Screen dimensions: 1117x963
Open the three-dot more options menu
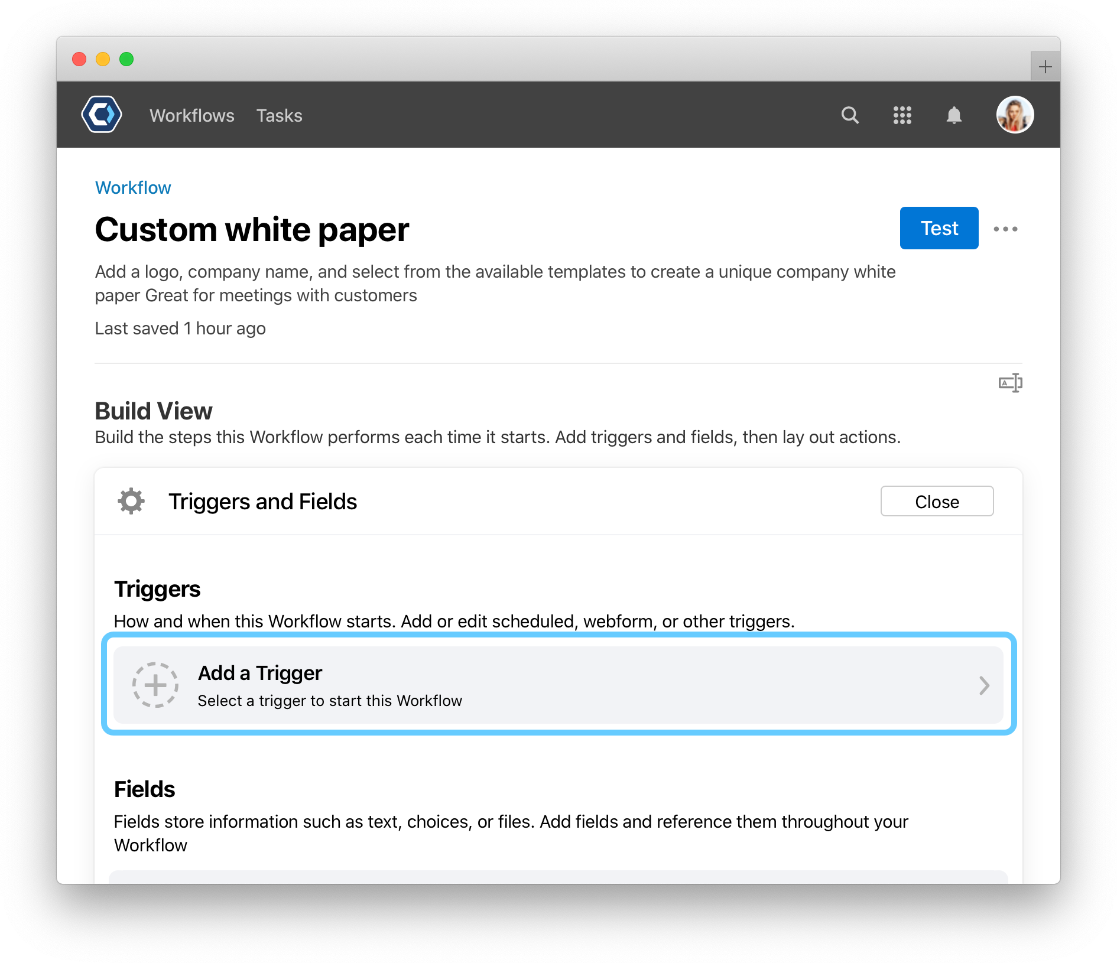click(x=1005, y=229)
